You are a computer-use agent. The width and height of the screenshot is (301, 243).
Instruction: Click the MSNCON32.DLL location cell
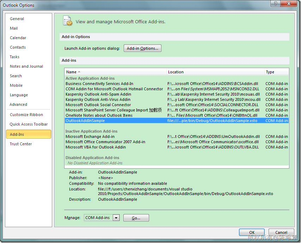213,89
